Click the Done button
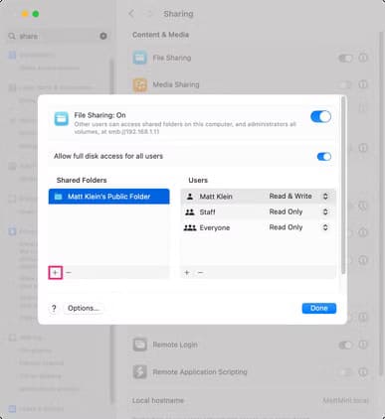This screenshot has width=385, height=419. [319, 308]
